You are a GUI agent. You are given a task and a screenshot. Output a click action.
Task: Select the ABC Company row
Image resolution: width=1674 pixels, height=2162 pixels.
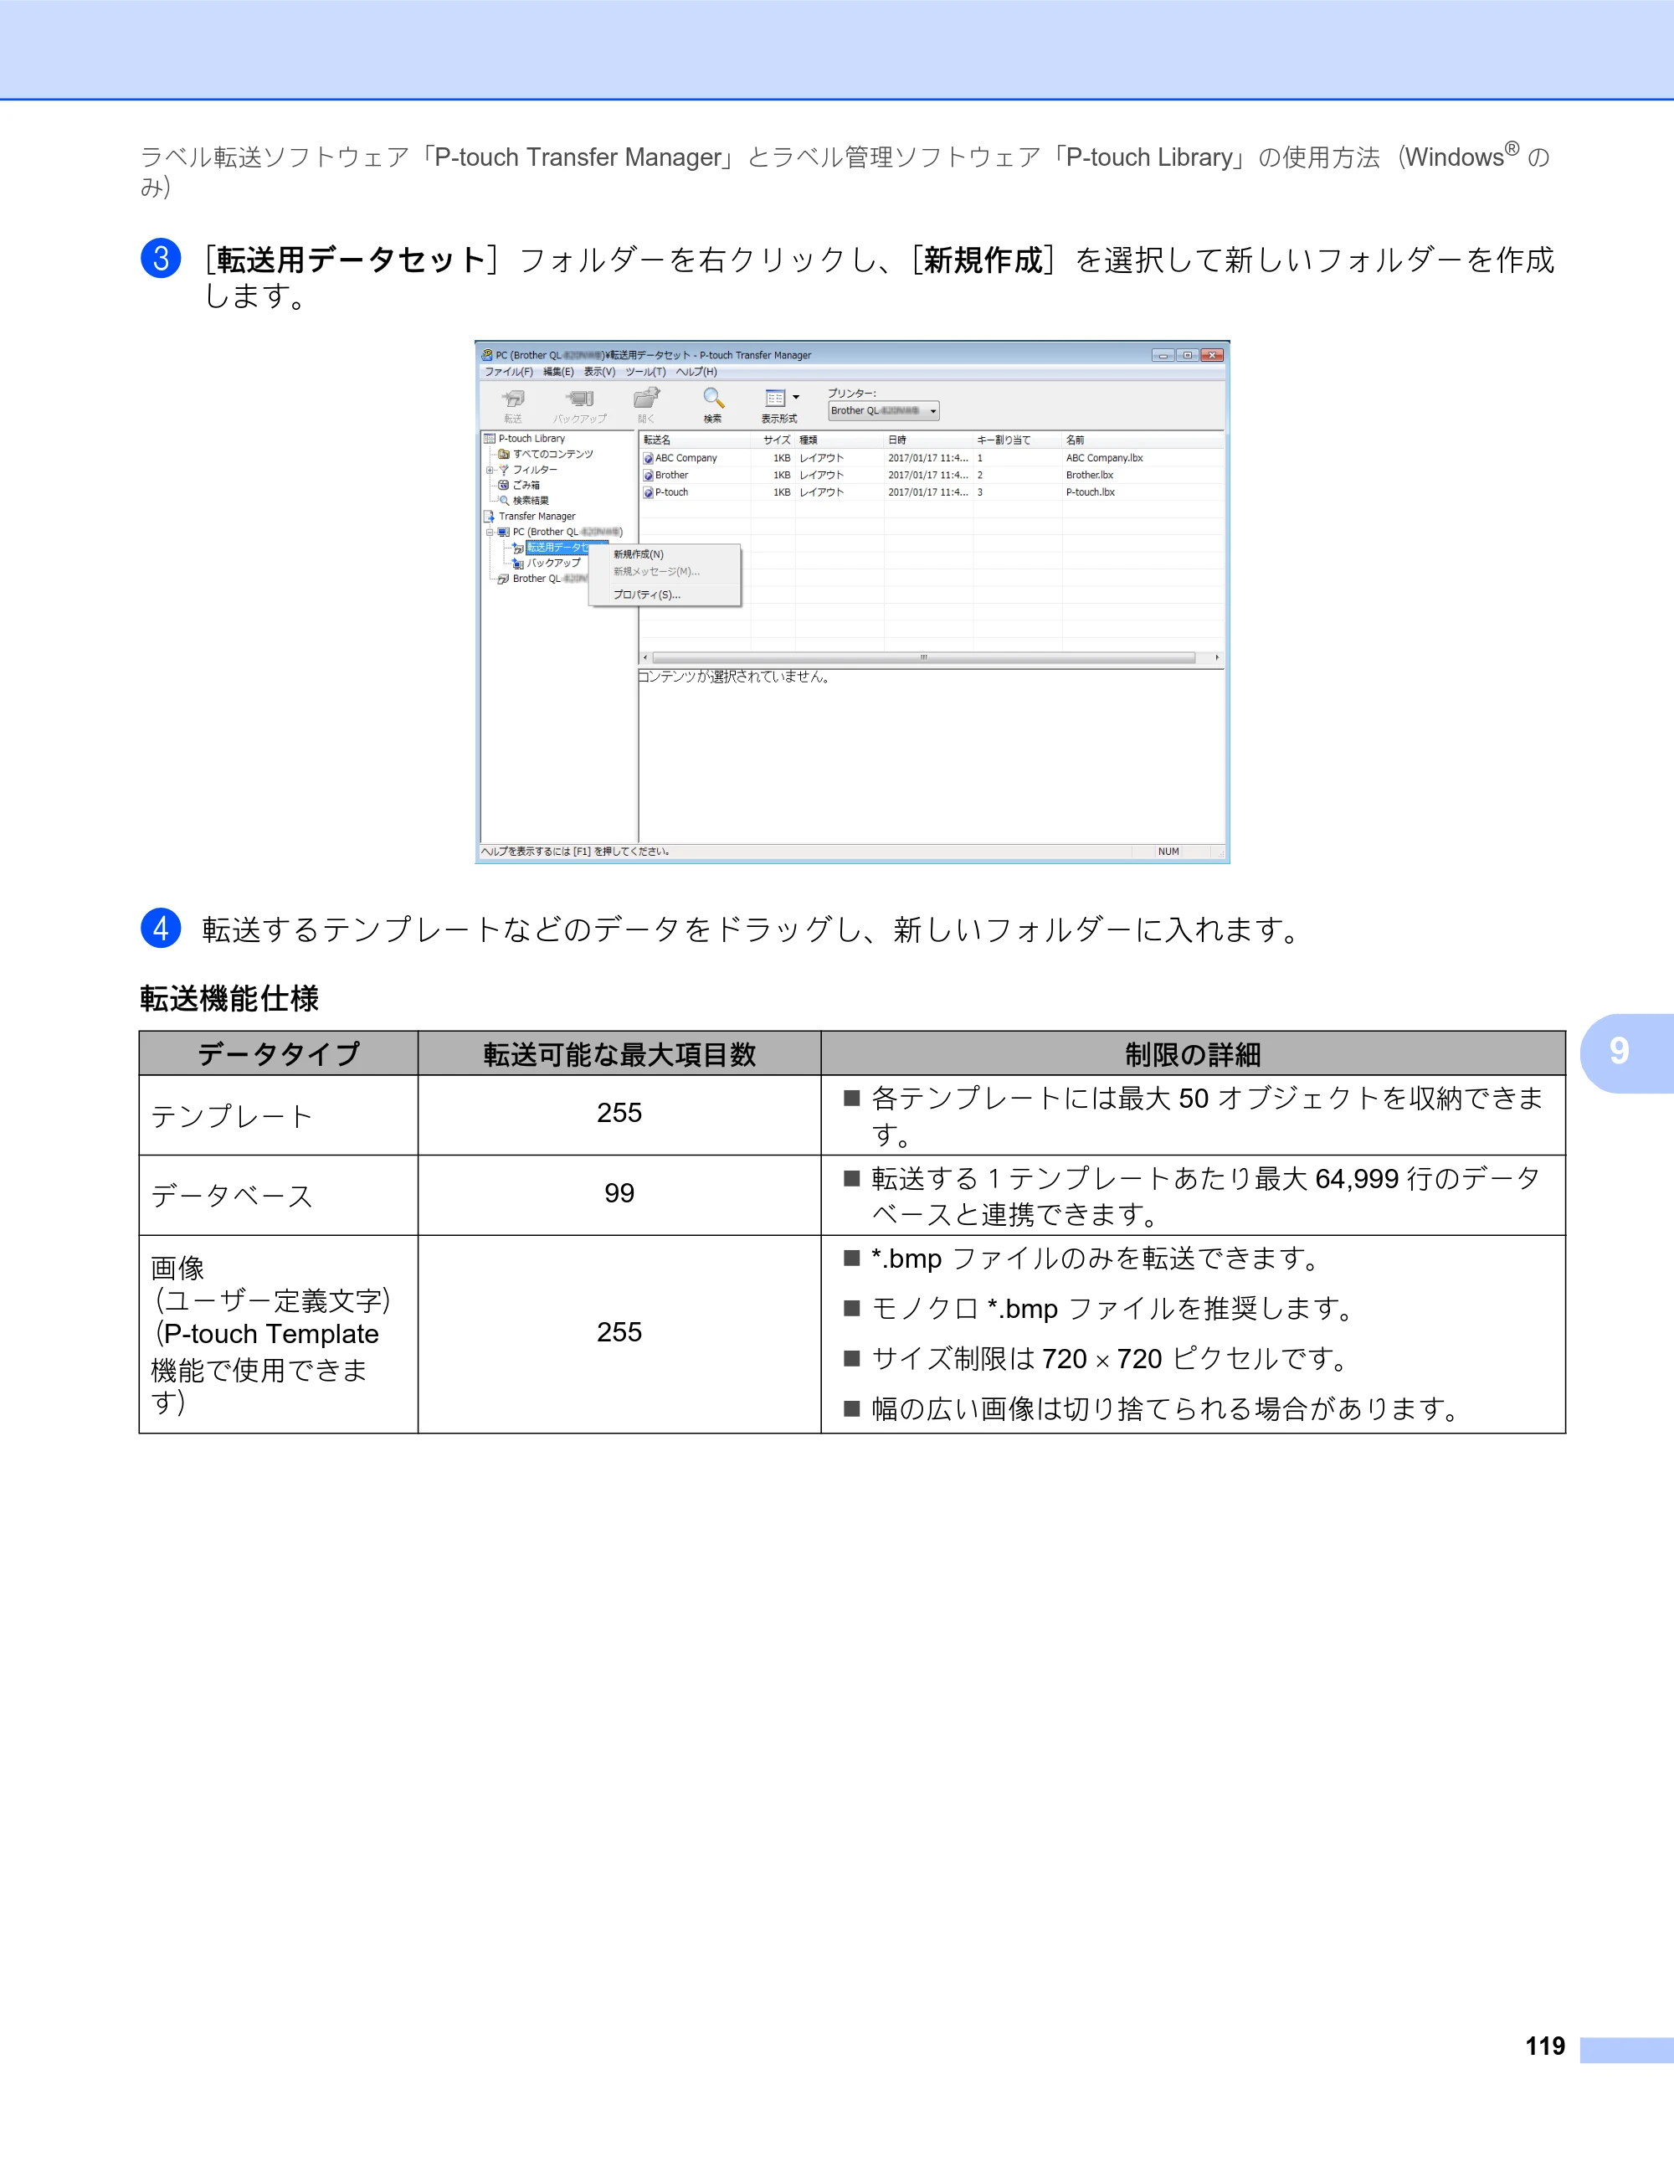(930, 458)
